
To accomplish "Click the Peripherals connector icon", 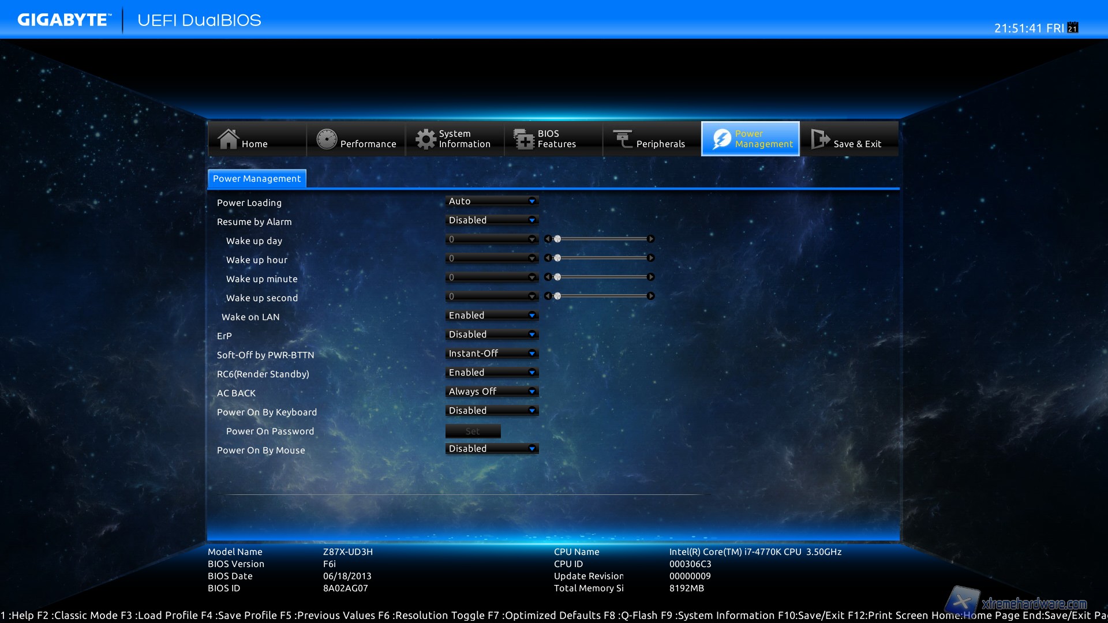I will [x=623, y=139].
